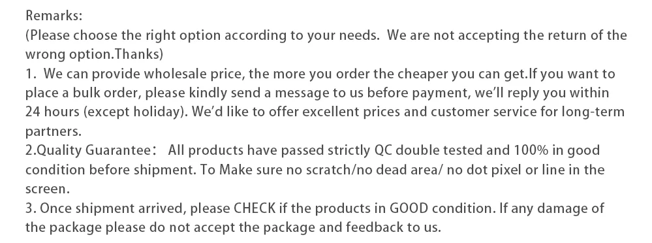The width and height of the screenshot is (652, 243).
Task: Click the text 'wrong option.Thanks)'
Action: tap(95, 54)
